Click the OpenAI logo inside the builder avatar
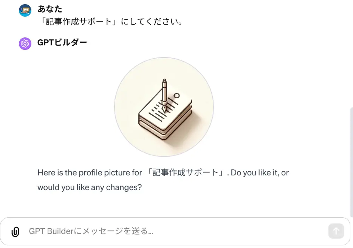Screen dimensions: 353x248 point(25,43)
